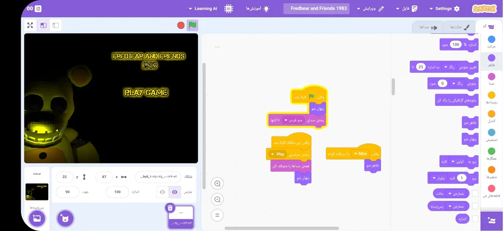Tick checkbox for اندازه reporter

475,219
